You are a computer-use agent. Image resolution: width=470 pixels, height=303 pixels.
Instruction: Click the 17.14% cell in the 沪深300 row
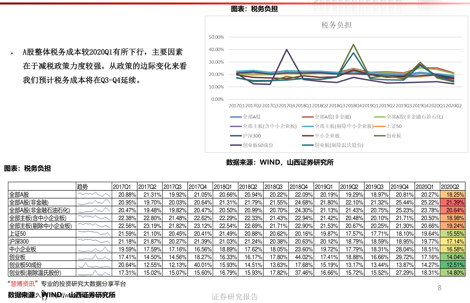(453, 241)
